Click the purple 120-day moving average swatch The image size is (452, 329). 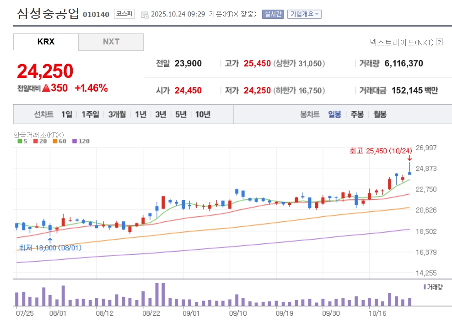pos(75,141)
